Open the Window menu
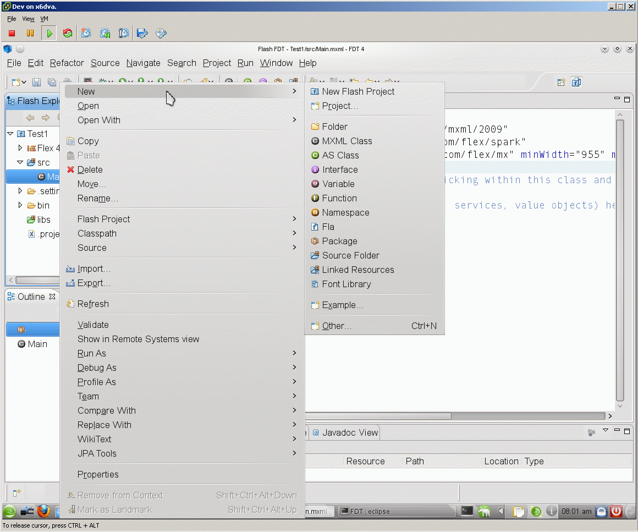The image size is (638, 532). point(276,63)
